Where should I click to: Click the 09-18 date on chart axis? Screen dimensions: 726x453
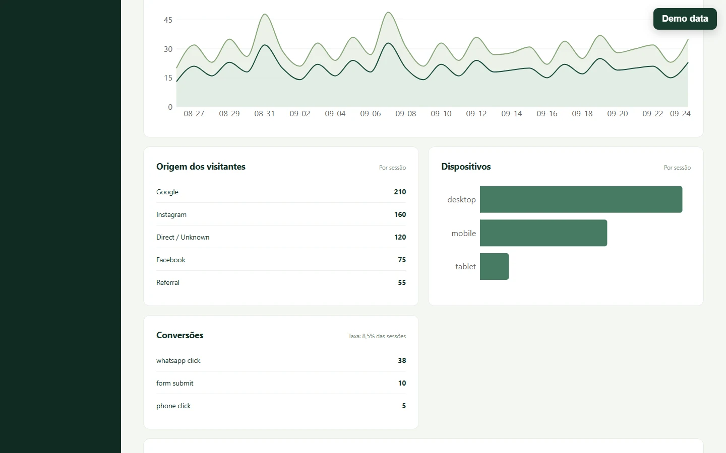pyautogui.click(x=582, y=114)
